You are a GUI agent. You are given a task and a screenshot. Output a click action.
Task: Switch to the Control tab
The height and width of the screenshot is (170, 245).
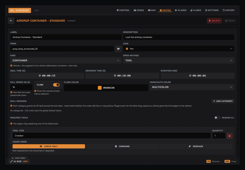click(x=123, y=10)
